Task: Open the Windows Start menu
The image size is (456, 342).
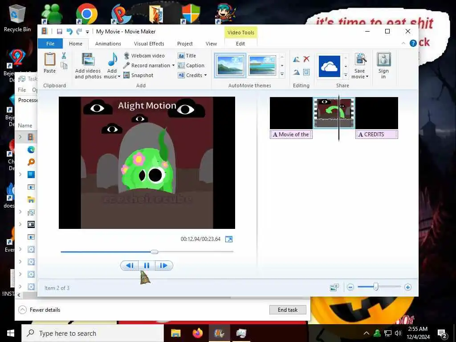Action: [x=11, y=333]
